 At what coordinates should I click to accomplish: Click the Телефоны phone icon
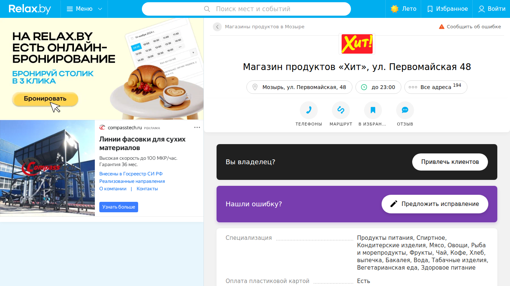tap(309, 110)
